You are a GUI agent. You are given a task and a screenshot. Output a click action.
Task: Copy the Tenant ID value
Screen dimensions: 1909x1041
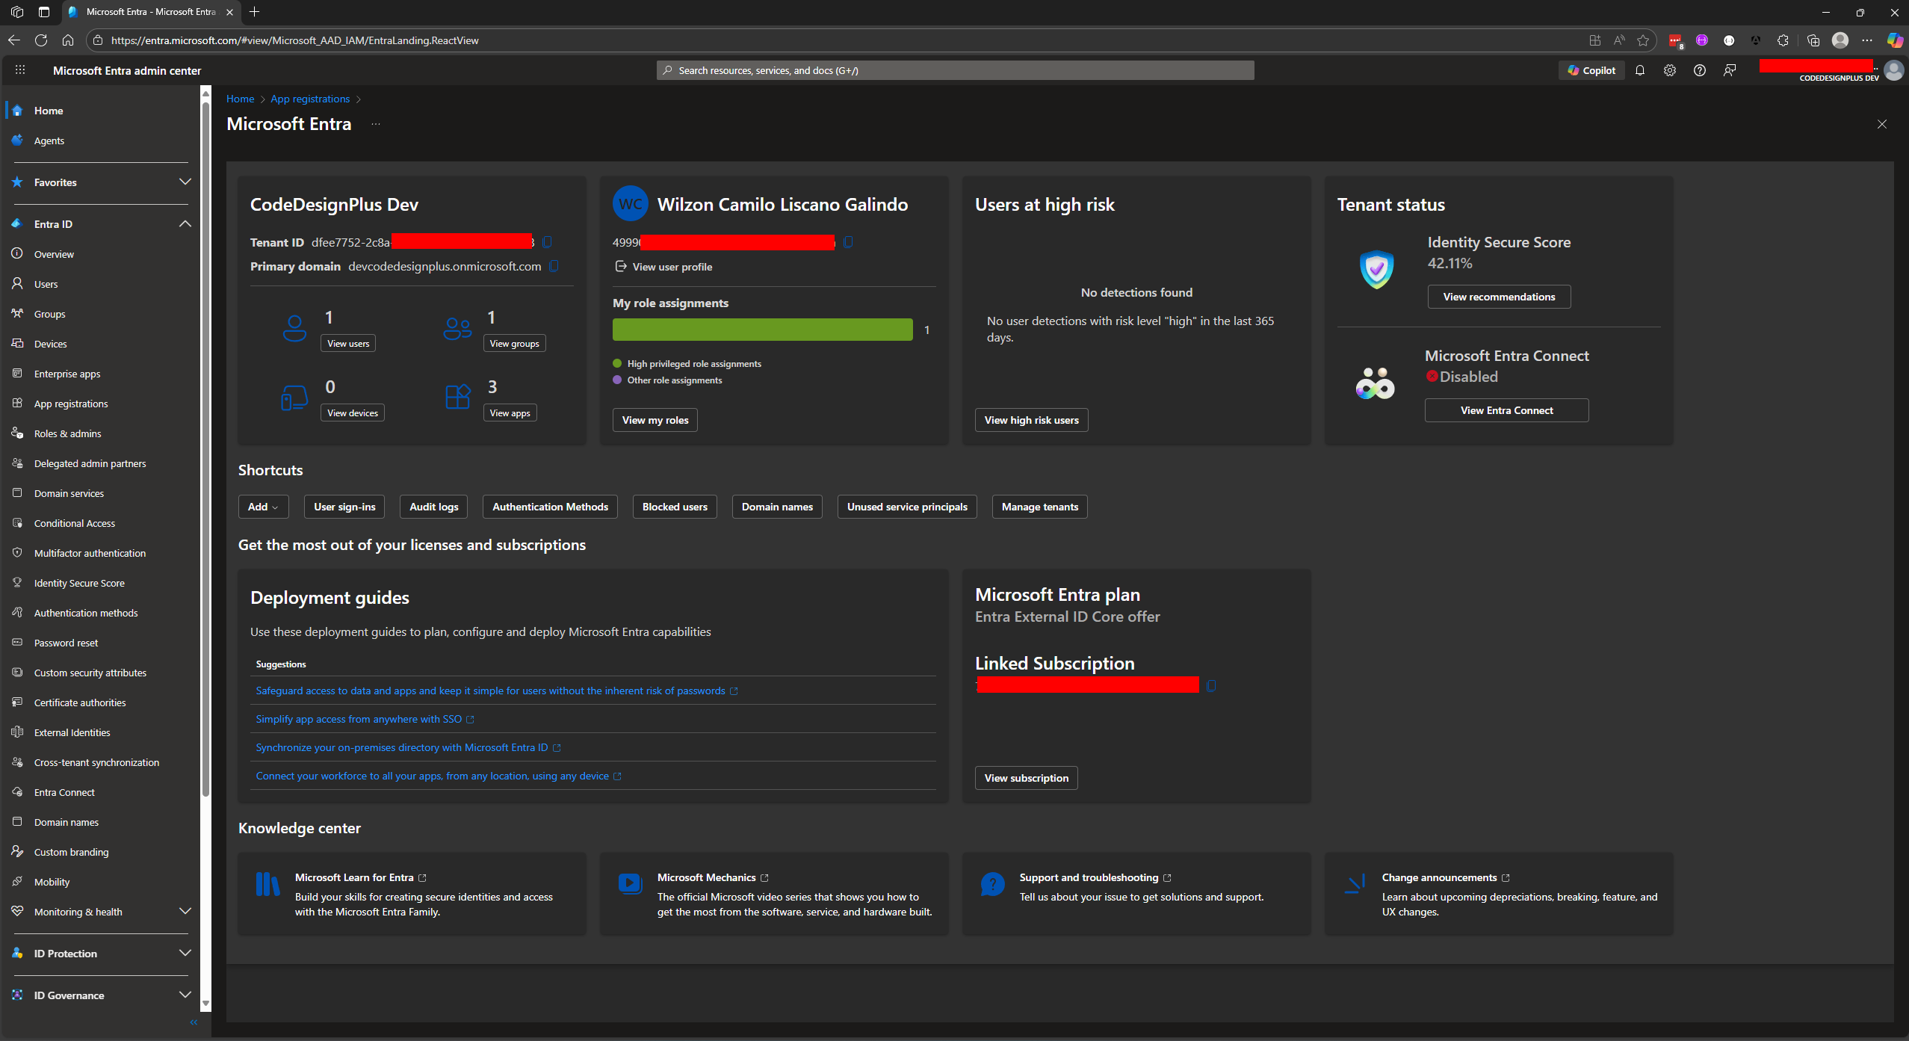pos(547,242)
